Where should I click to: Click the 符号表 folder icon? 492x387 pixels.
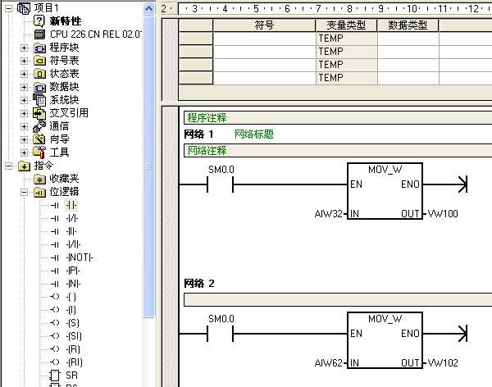pos(39,61)
